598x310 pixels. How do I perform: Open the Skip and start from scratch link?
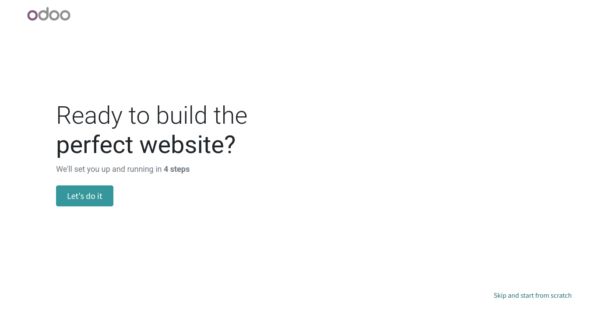pos(532,296)
